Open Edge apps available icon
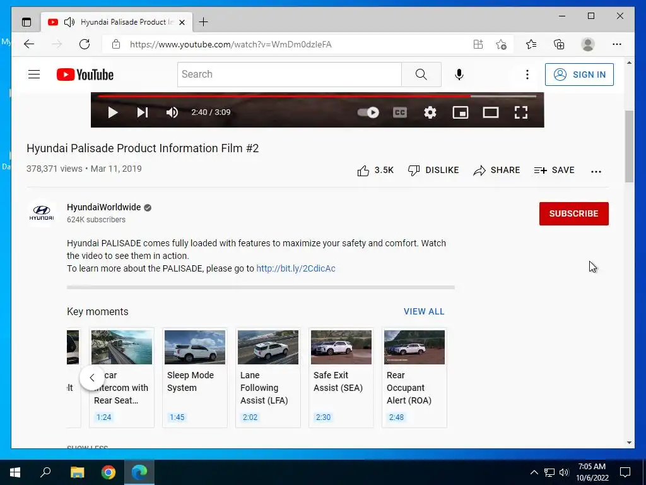This screenshot has height=485, width=646. 478,44
